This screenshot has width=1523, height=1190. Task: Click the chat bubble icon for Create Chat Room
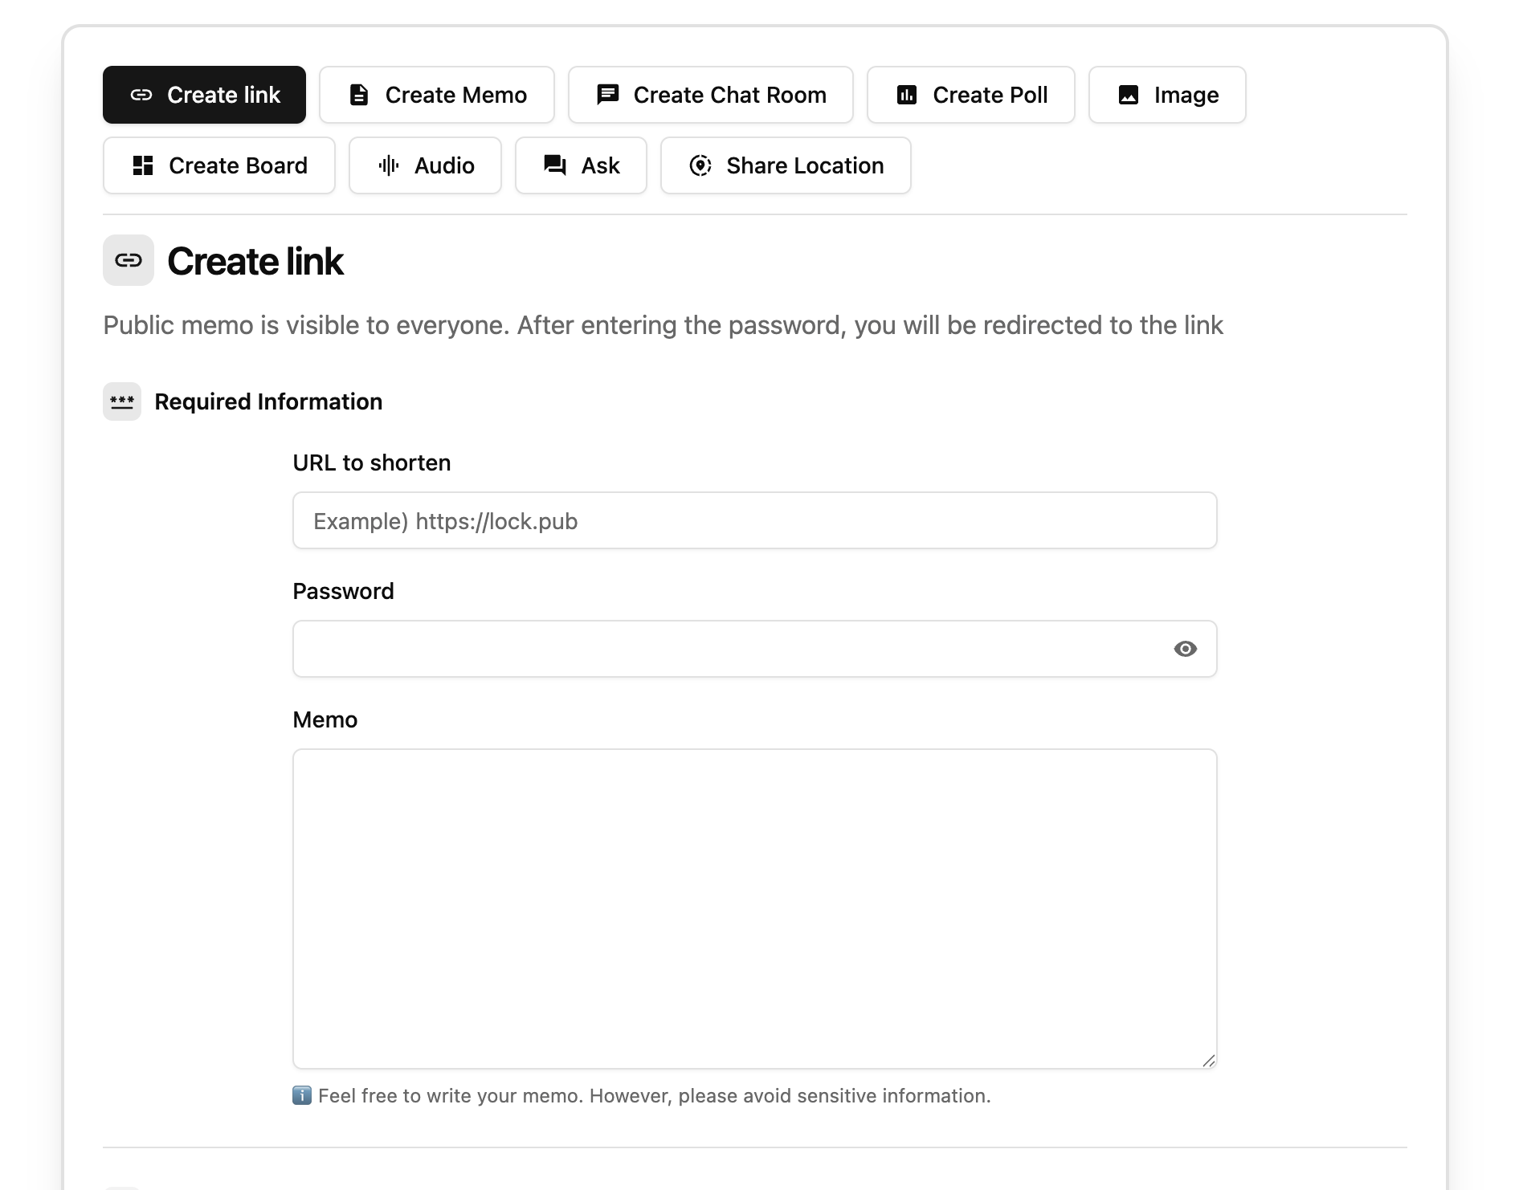[607, 94]
